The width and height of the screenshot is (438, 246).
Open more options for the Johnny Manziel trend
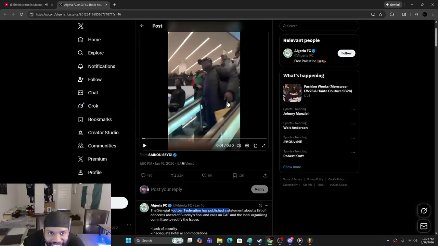pyautogui.click(x=353, y=110)
